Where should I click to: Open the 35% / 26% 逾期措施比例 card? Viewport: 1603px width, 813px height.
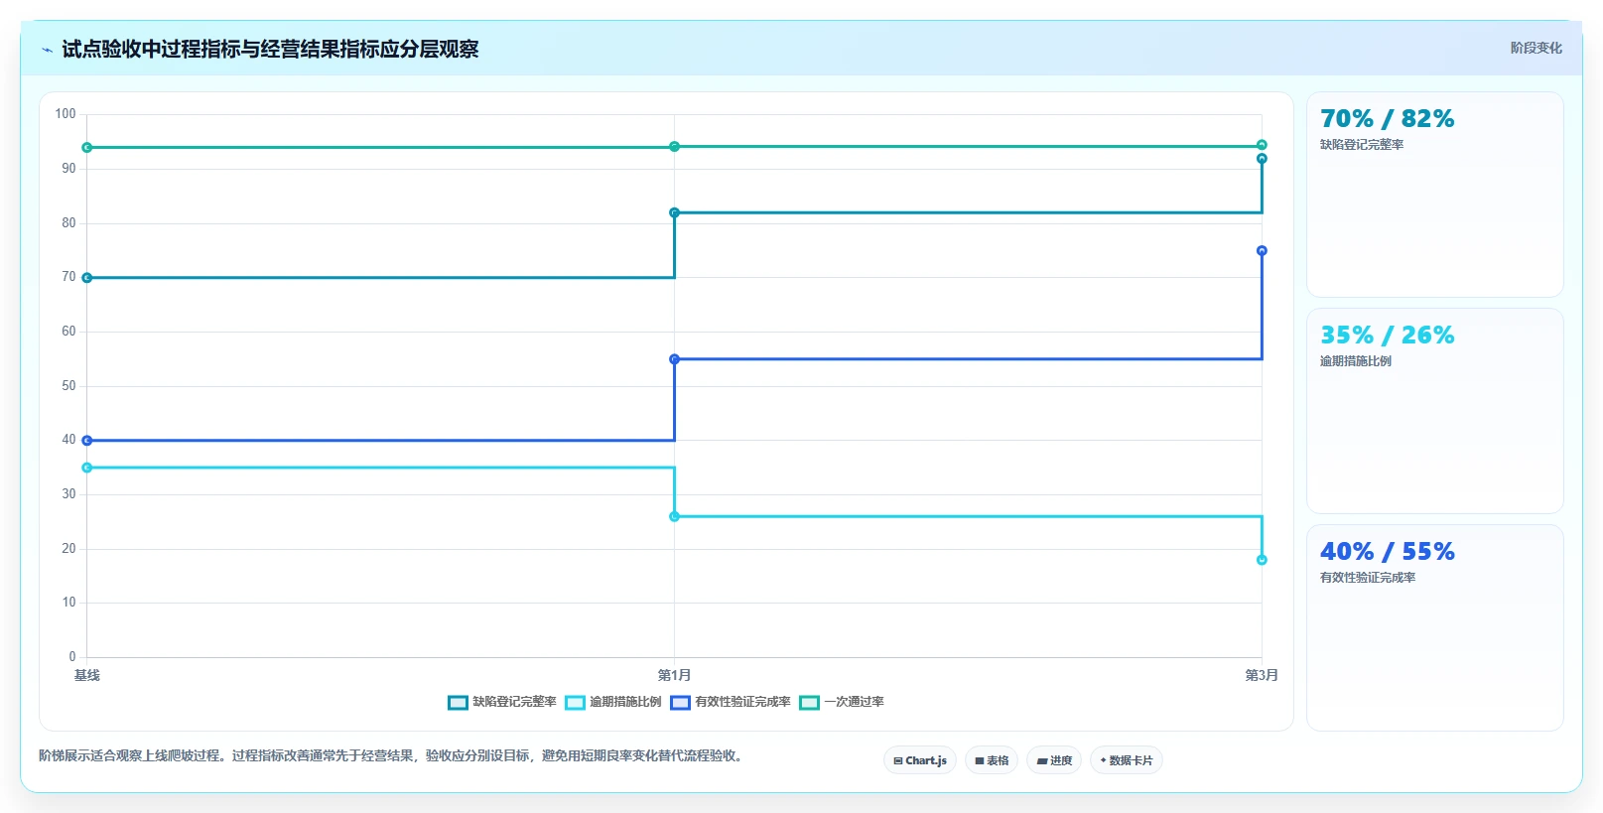tap(1435, 411)
